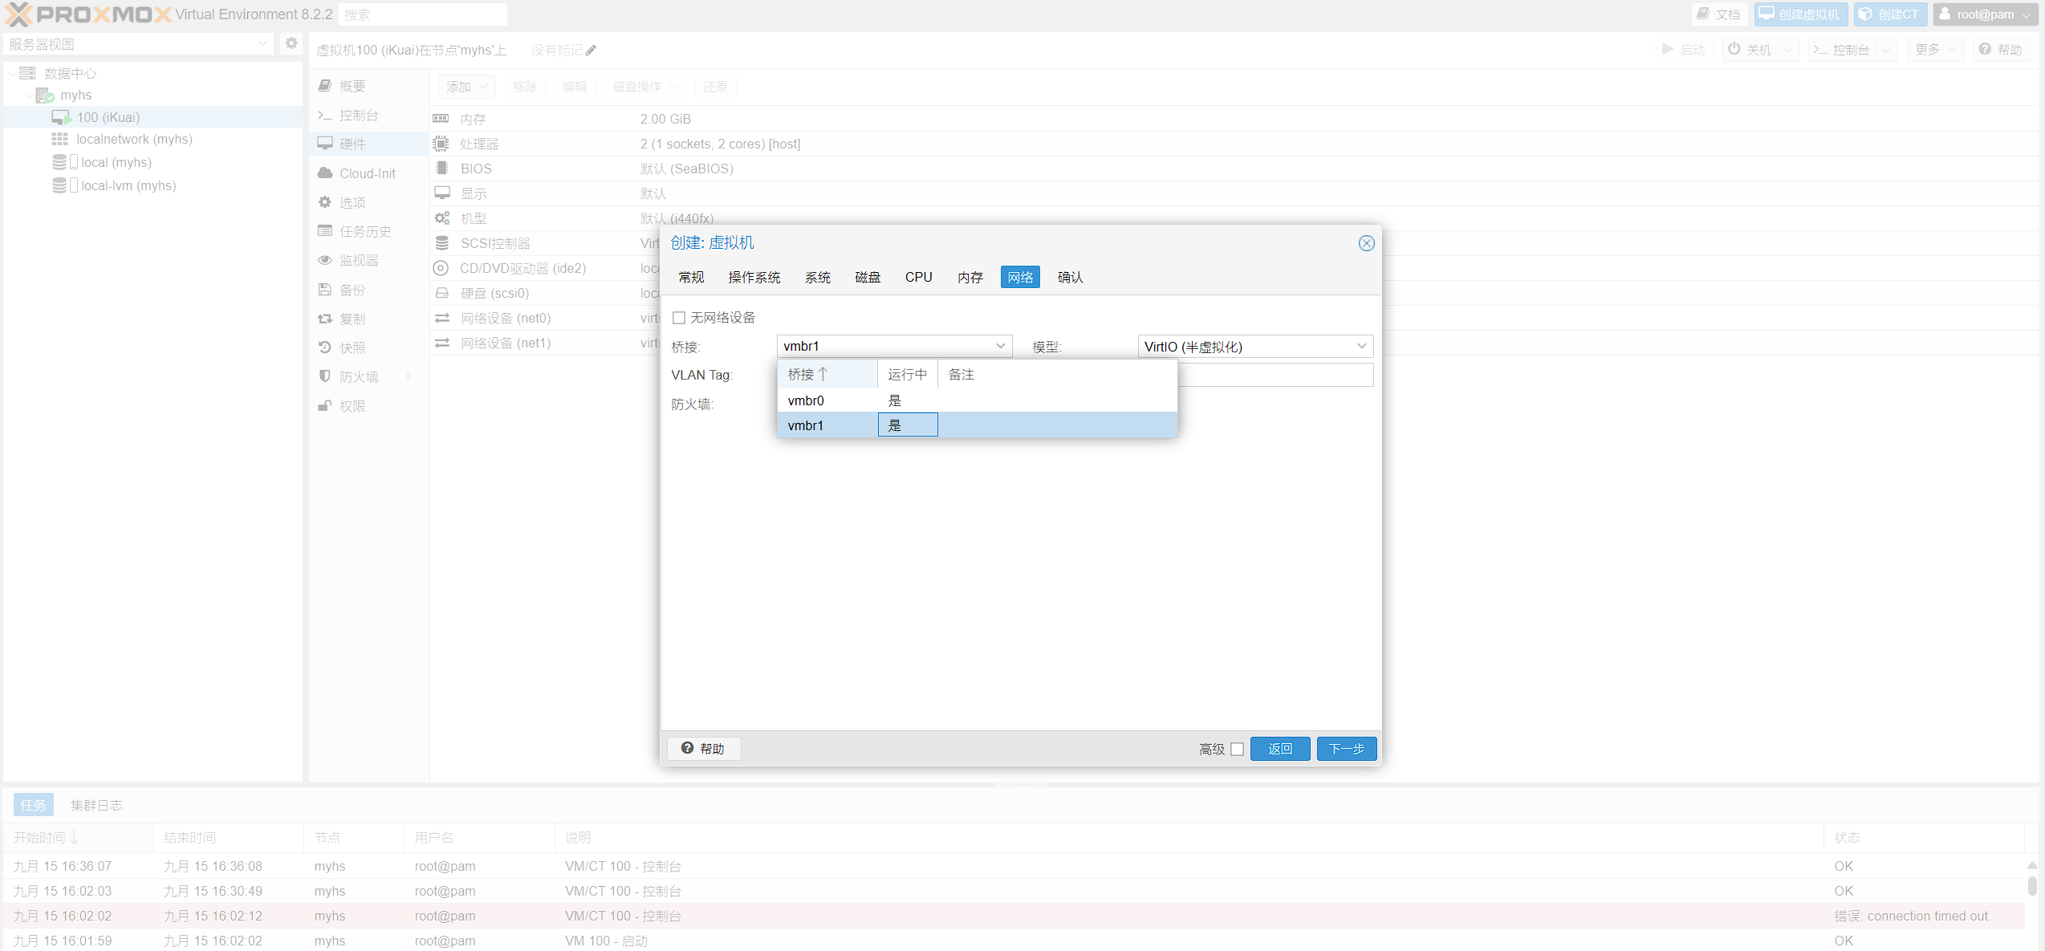Click the 处理器 CPU chip icon
Screen dimensions: 2045x951
click(x=441, y=144)
